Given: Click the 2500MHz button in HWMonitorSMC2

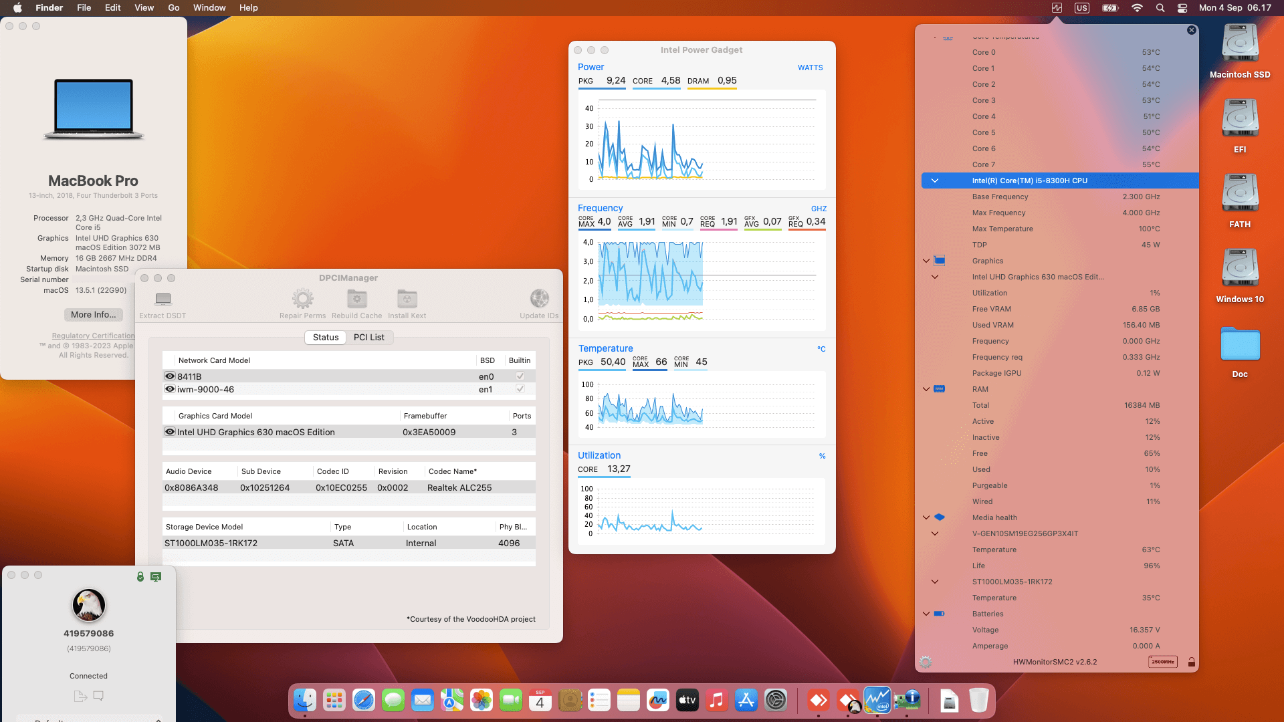Looking at the screenshot, I should (x=1163, y=662).
